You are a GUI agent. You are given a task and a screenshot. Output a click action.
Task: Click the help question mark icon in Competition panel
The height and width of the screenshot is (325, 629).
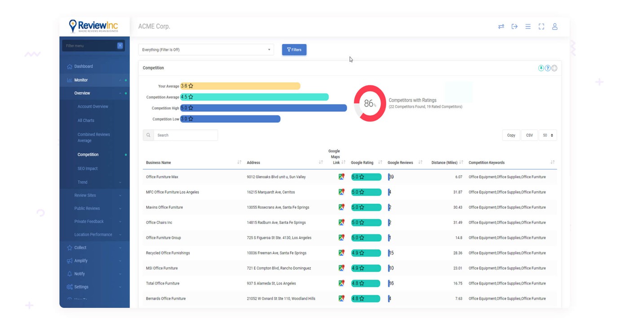coord(548,68)
